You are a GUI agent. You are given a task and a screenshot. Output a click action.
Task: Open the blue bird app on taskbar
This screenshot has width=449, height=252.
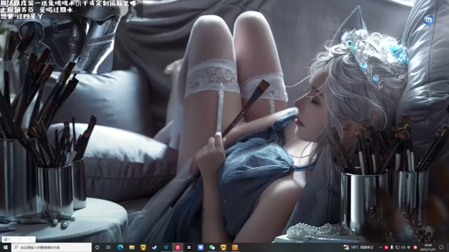[200, 247]
